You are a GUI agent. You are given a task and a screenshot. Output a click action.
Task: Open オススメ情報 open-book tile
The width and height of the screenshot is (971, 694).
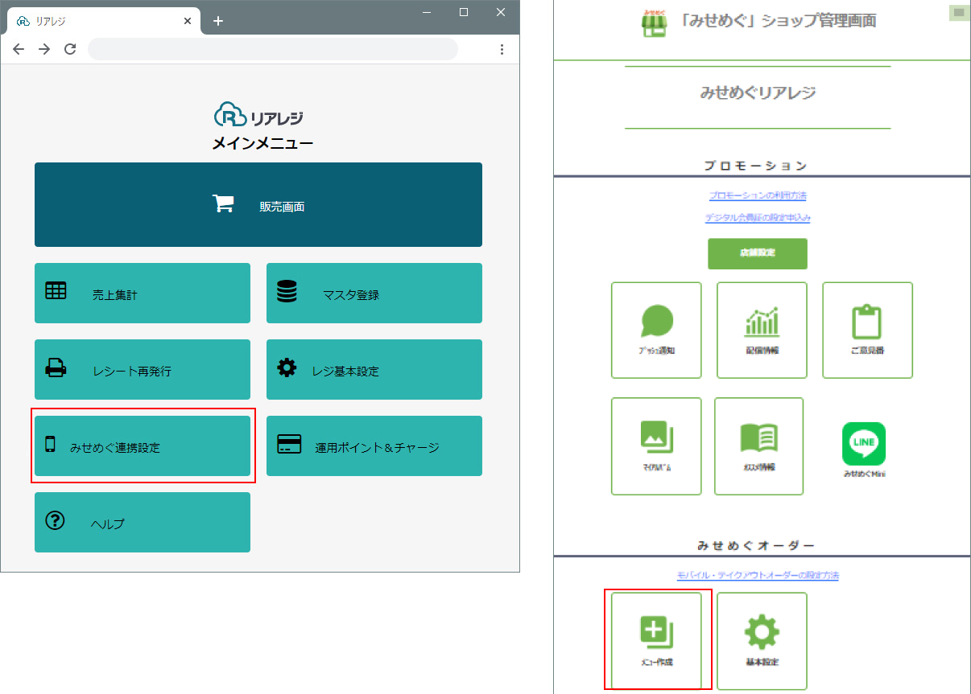coord(758,446)
